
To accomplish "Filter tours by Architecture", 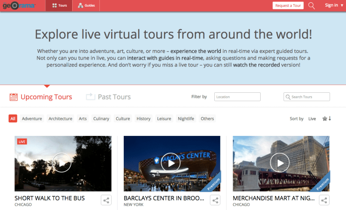I will coord(60,119).
